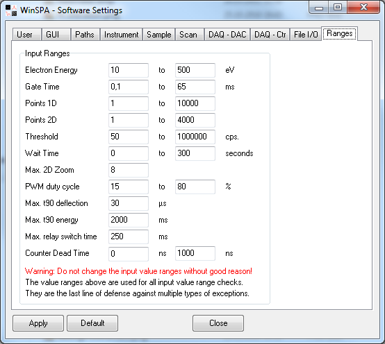Edit Points 1D maximum field 10000
This screenshot has width=385, height=344.
[195, 103]
